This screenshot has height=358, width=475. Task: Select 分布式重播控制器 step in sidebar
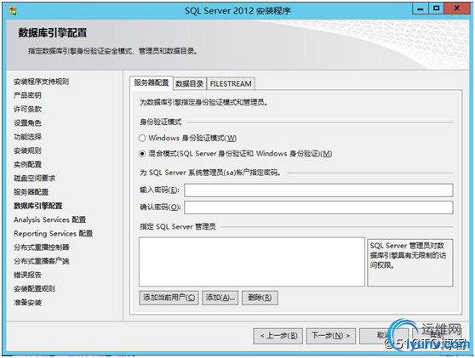(x=41, y=247)
